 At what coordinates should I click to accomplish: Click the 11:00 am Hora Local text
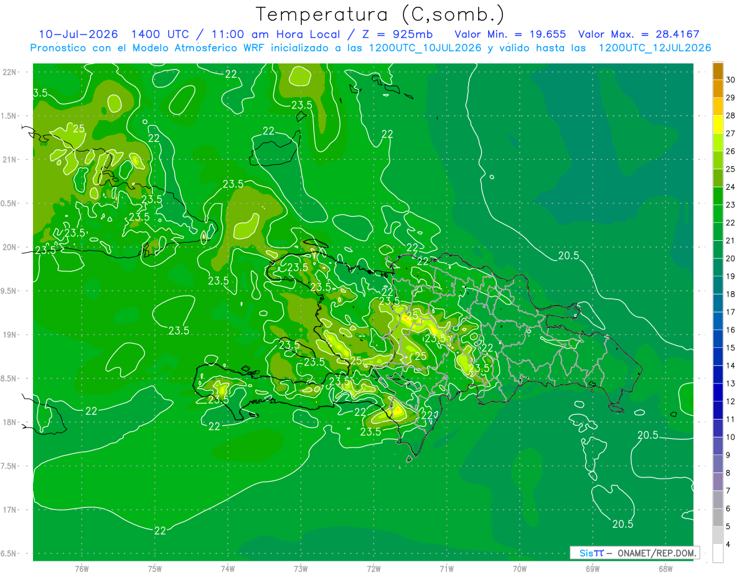pos(275,34)
